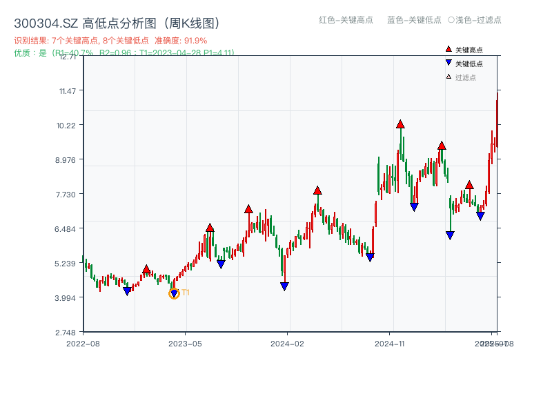Click the 浅色-过滤点 header label
The image size is (552, 414).
coord(475,20)
